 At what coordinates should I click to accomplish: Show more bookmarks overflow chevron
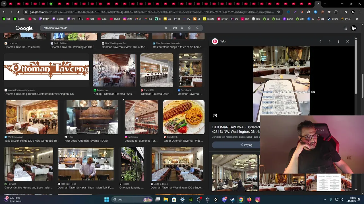357,19
